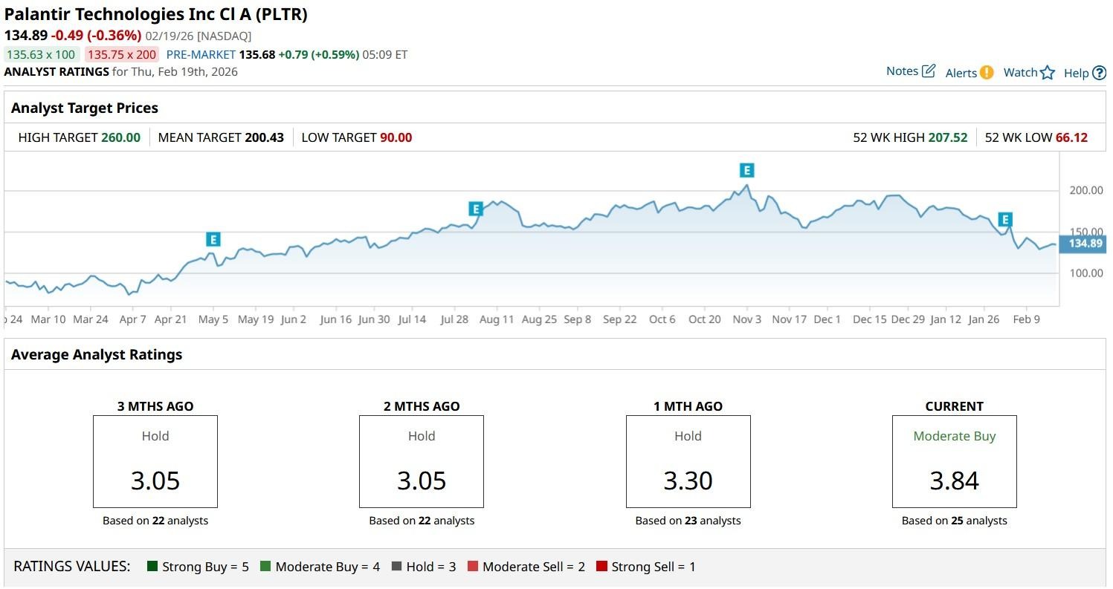Select the November earnings E marker
This screenshot has width=1113, height=589.
tap(746, 170)
